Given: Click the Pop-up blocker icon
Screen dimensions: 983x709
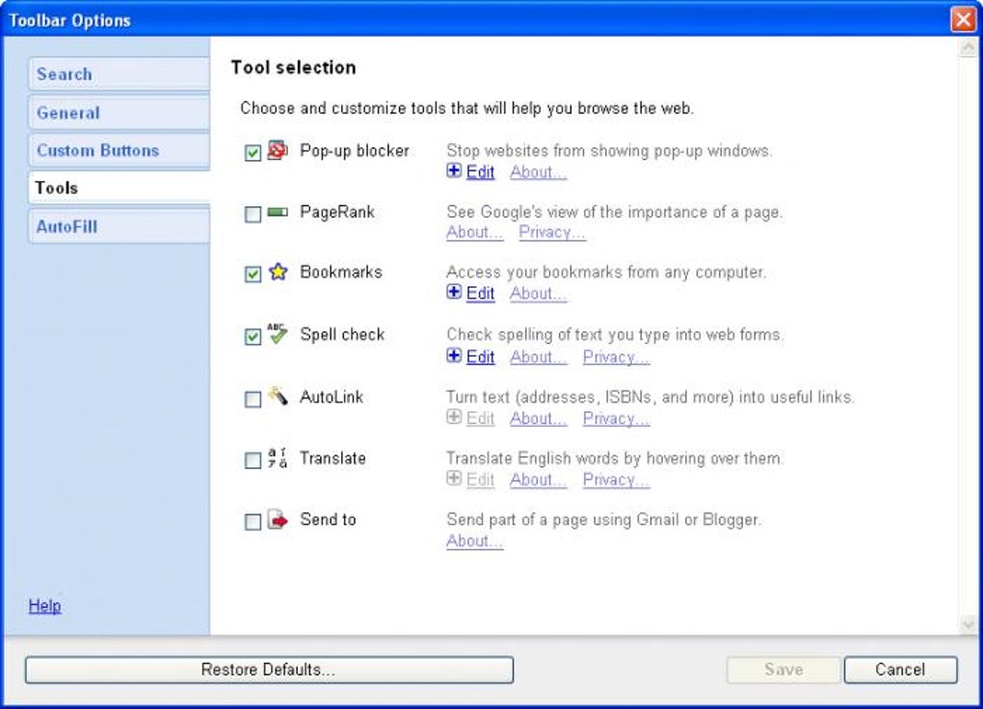Looking at the screenshot, I should [x=278, y=150].
